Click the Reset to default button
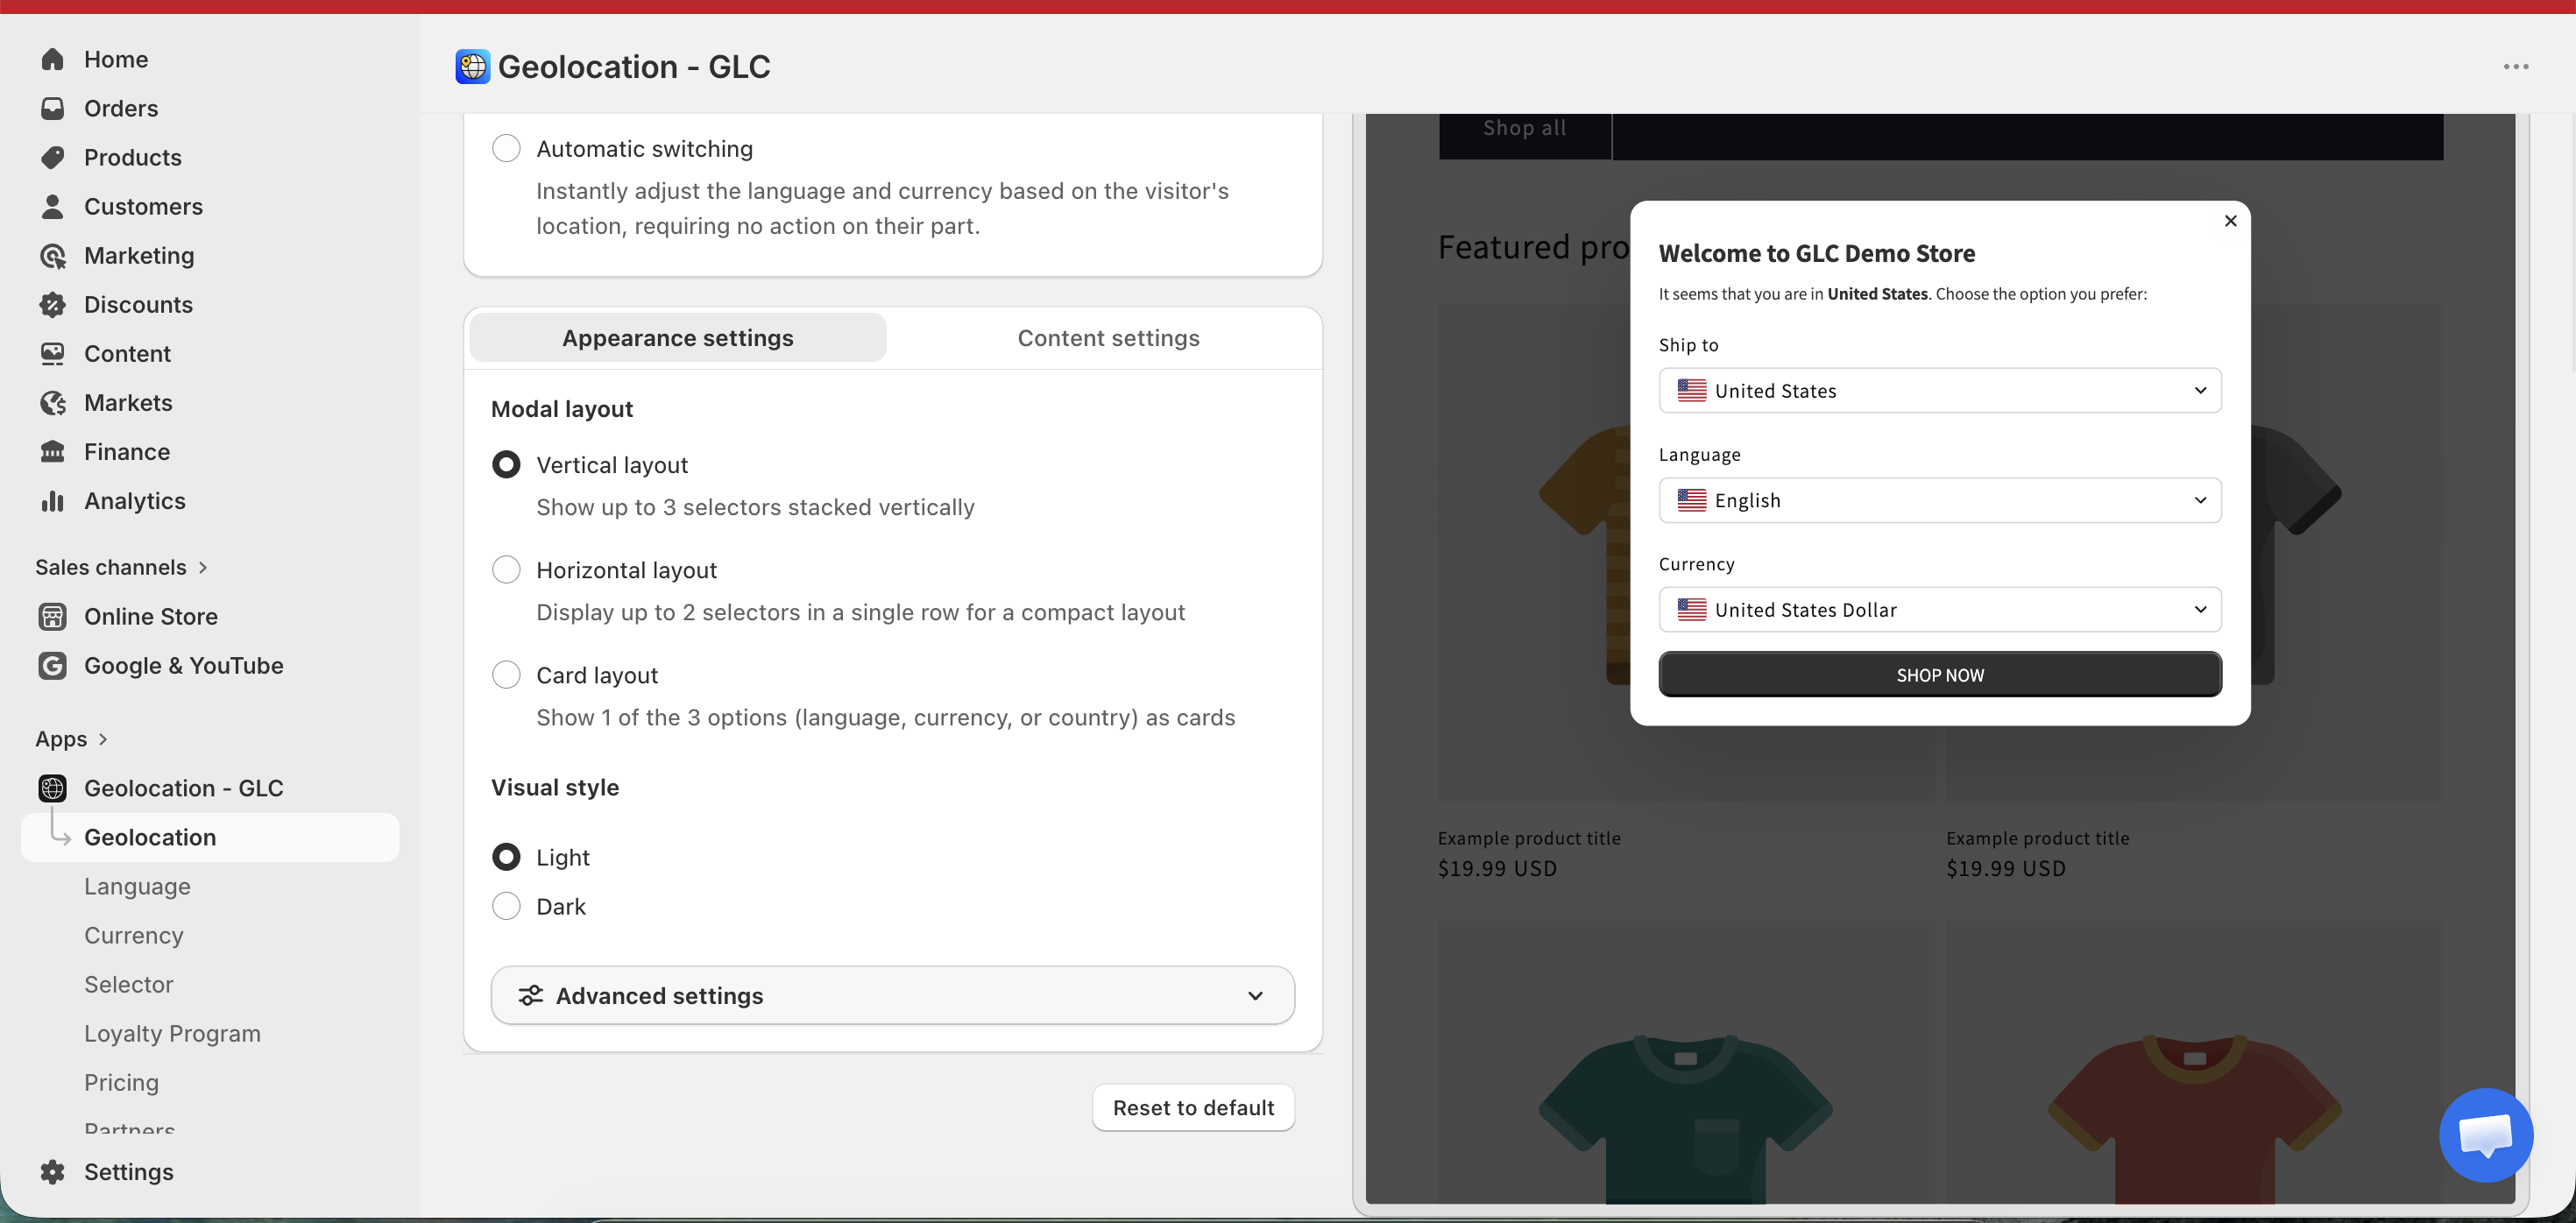The image size is (2576, 1223). coord(1193,1107)
